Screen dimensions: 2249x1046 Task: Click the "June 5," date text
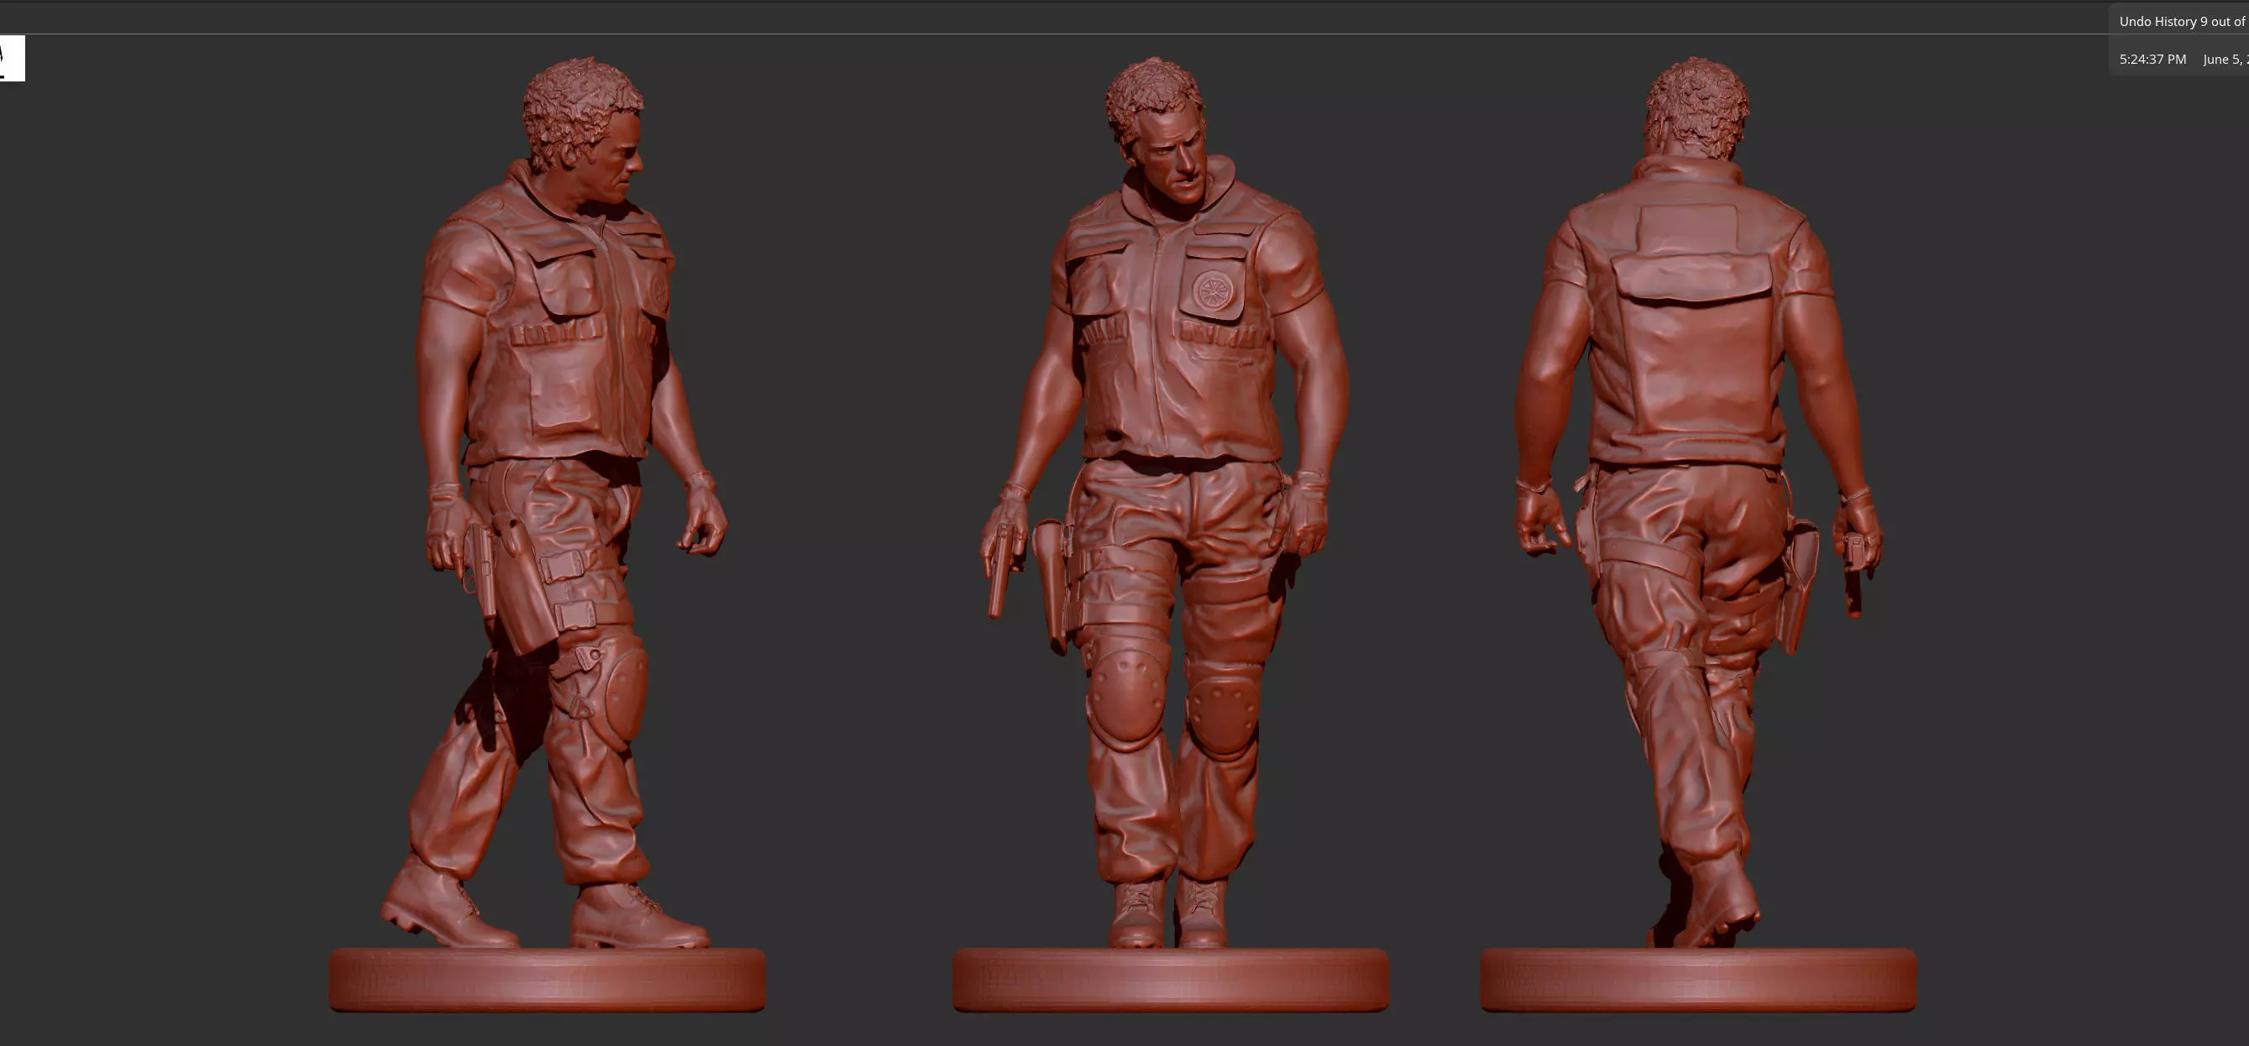pos(2225,60)
